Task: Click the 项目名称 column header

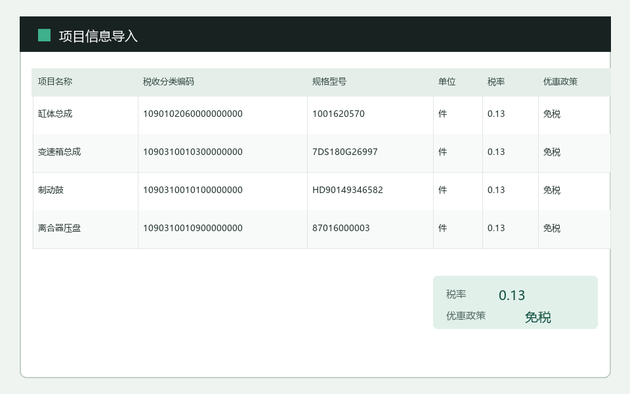Action: 55,81
